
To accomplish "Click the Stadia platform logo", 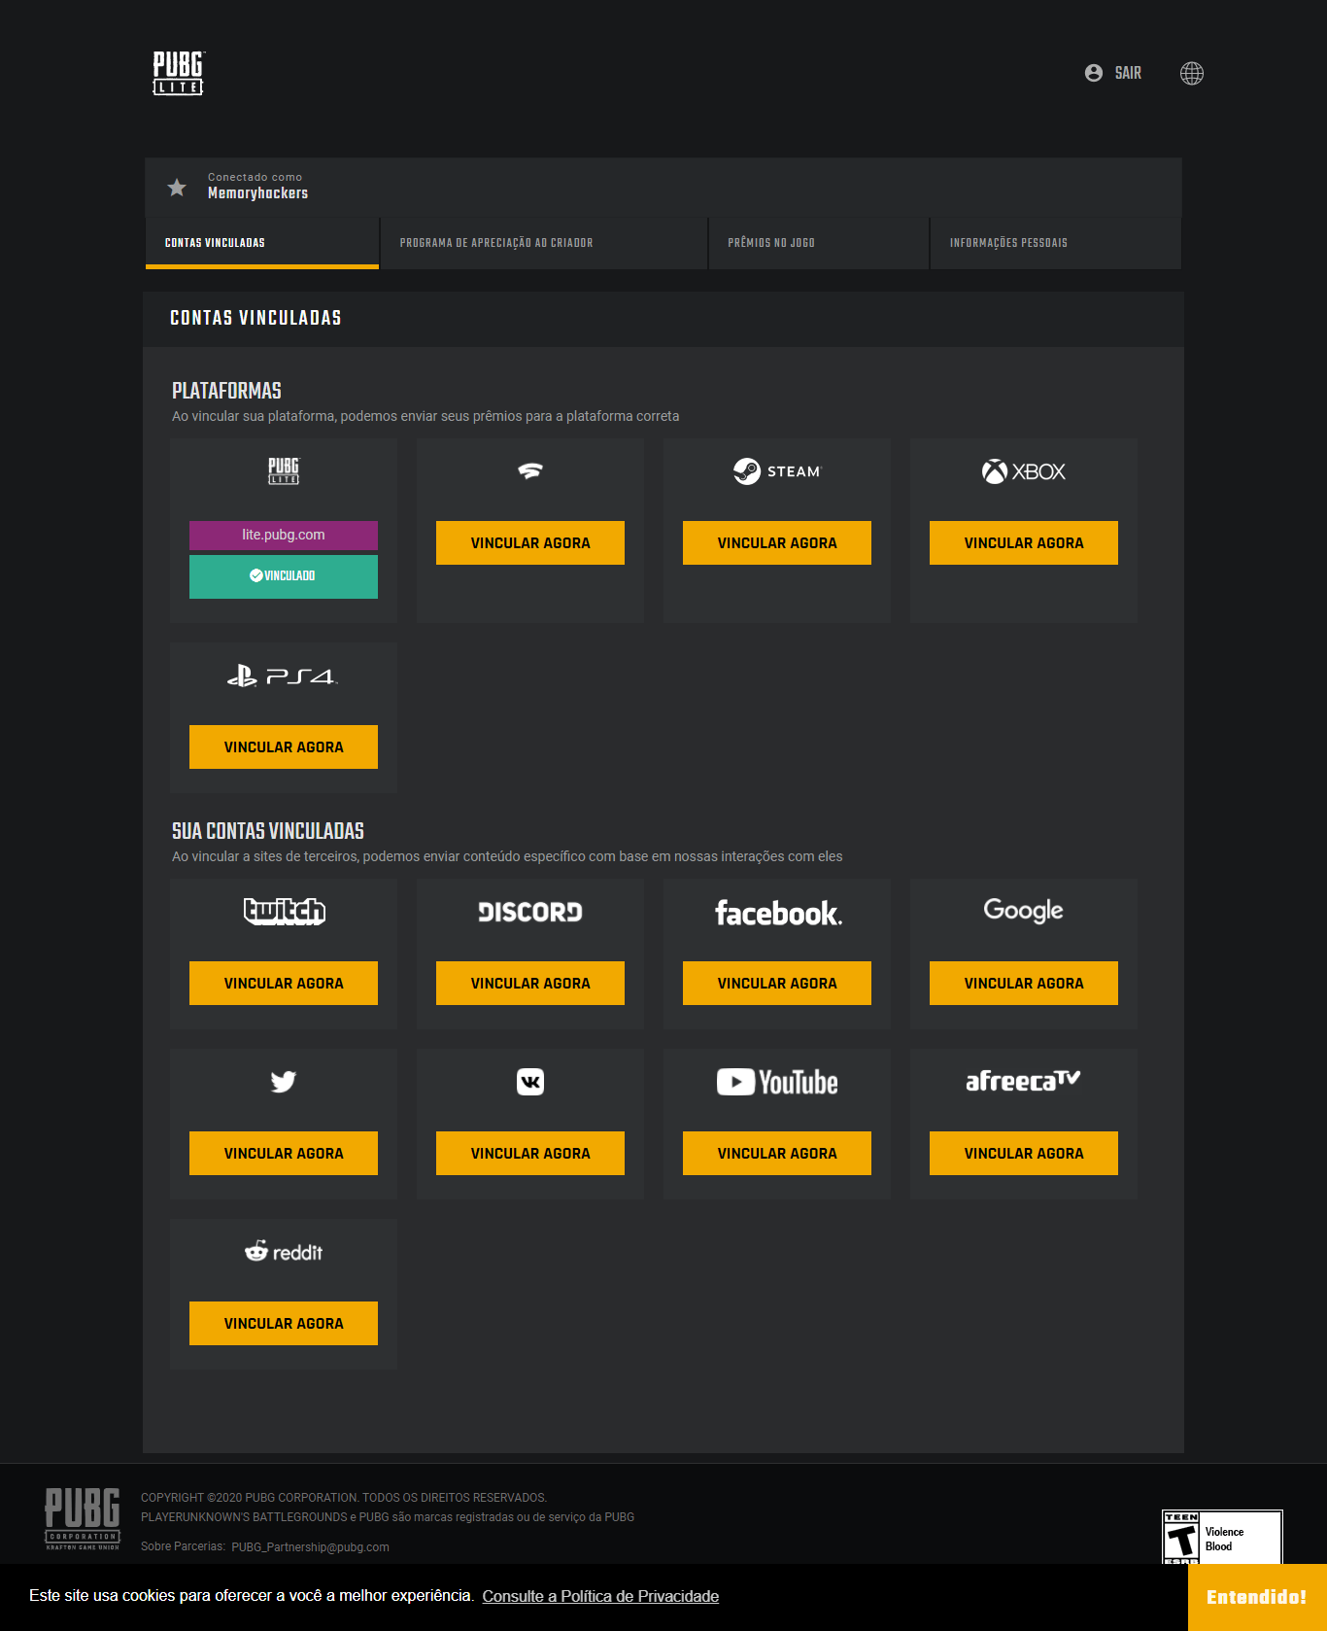I will [x=530, y=471].
